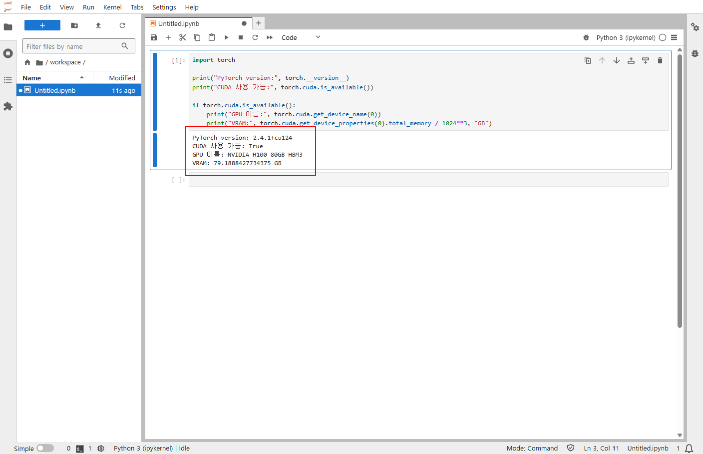Click the notebook vertical scrollbar
Image resolution: width=703 pixels, height=454 pixels.
click(x=680, y=190)
